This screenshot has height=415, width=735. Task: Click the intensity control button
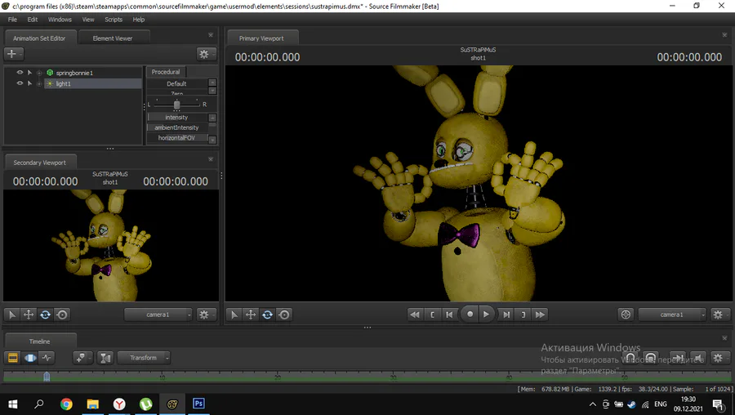(176, 118)
